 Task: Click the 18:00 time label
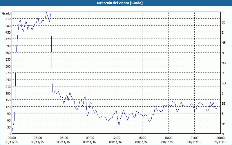(168, 138)
